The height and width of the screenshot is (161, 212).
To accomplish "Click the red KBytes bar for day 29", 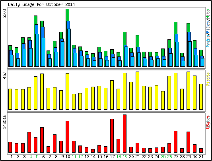I will click(189, 142).
